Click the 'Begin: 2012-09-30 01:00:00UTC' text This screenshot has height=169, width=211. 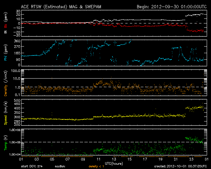tap(172, 7)
